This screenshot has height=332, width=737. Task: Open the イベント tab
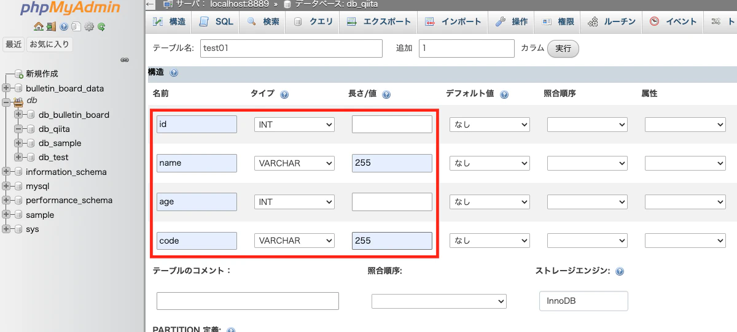click(x=673, y=21)
